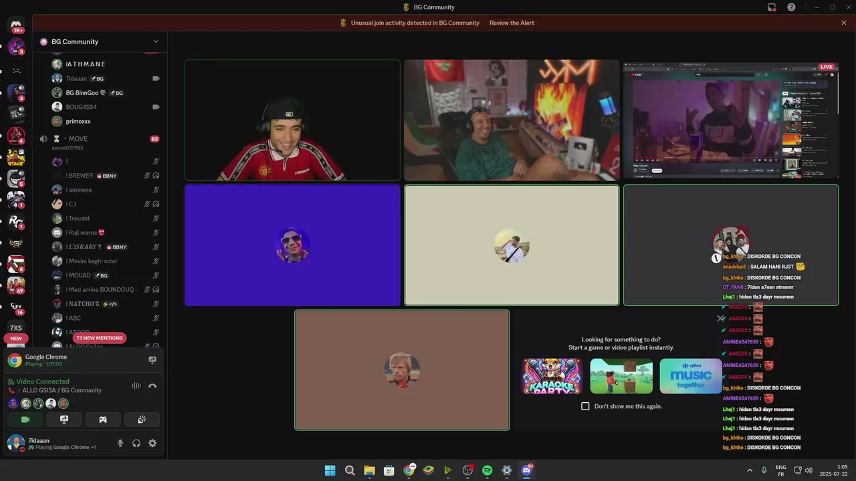Toggle camera in voice panel

point(25,420)
